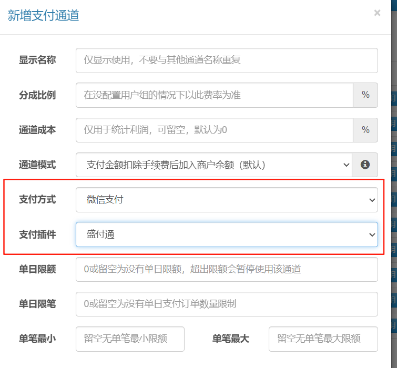
Task: Click the 显示名称 field label
Action: tap(37, 60)
